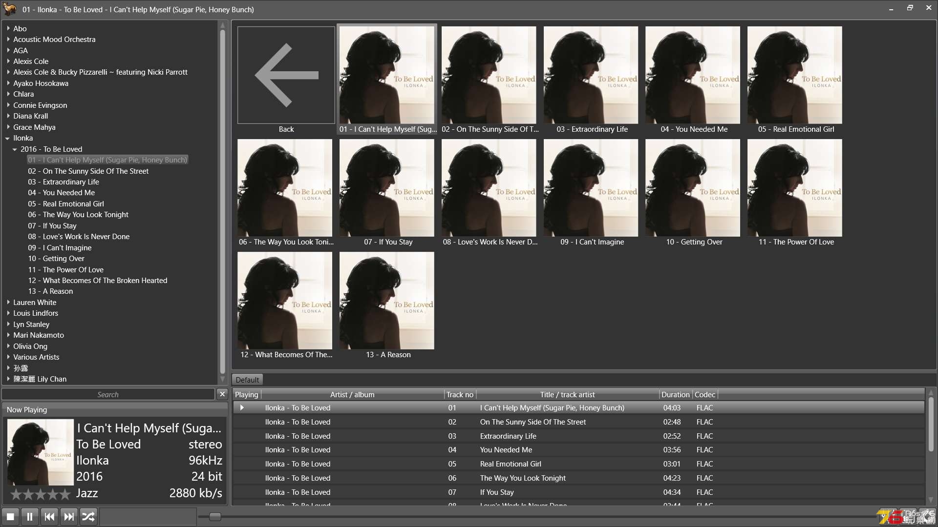Expand the Olivia Ong artist node
Viewport: 938px width, 527px height.
coord(8,346)
